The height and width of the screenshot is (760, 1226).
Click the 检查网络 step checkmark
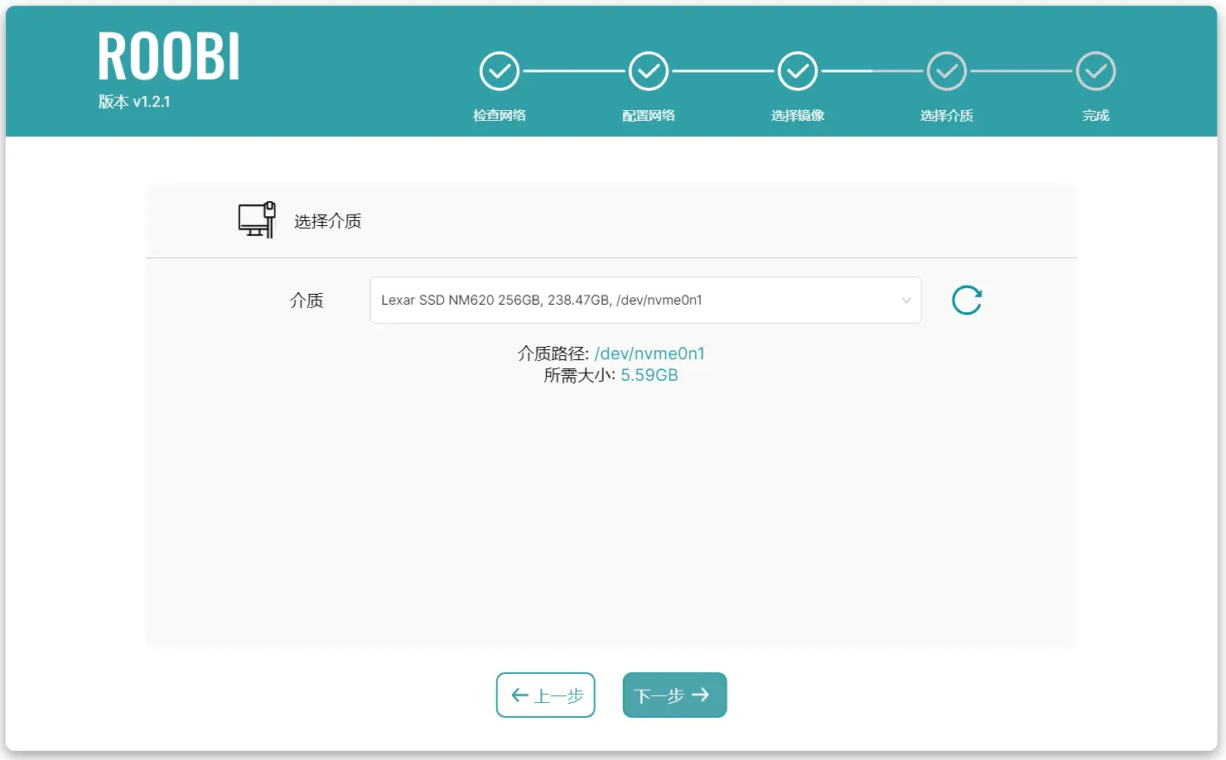click(500, 72)
